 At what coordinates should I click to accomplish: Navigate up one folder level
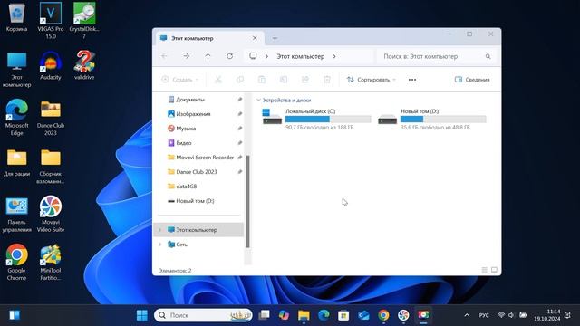click(x=208, y=56)
